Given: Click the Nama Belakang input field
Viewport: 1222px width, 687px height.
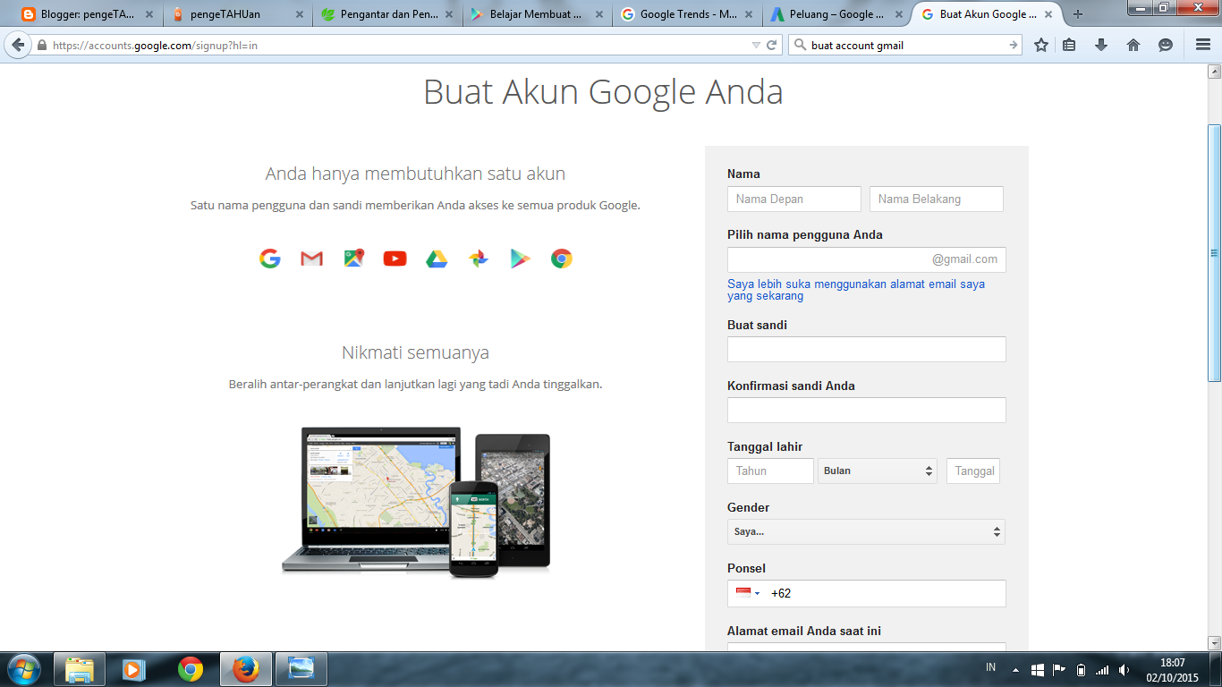Looking at the screenshot, I should point(937,199).
